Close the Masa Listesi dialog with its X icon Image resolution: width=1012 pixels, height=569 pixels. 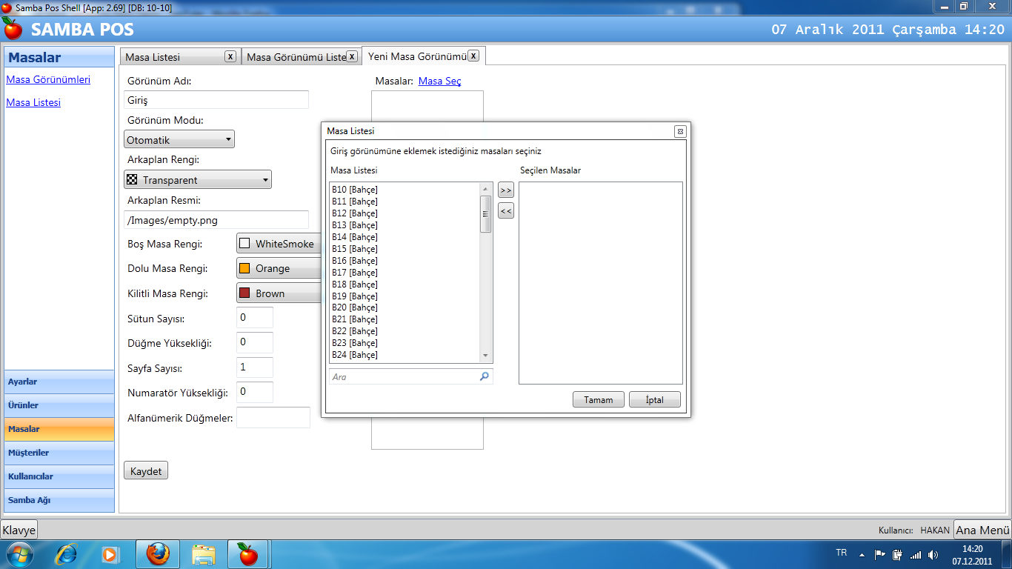pos(679,131)
